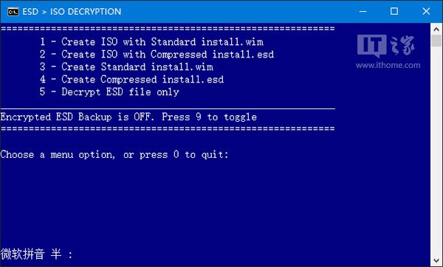Click the Encrypted ESD Backup is OFF line
This screenshot has height=267, width=443.
pyautogui.click(x=128, y=117)
